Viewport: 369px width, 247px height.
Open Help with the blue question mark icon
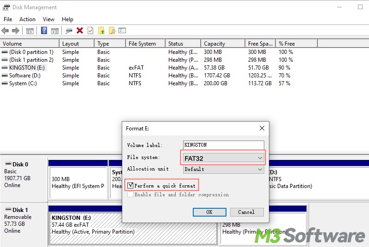point(44,30)
